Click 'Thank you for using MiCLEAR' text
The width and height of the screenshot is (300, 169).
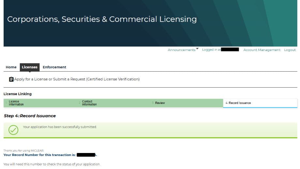[x=24, y=151]
